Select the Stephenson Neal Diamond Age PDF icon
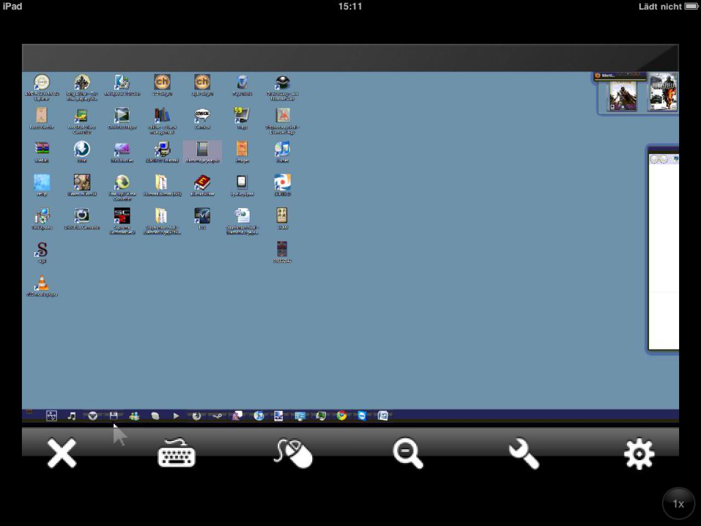701x526 pixels. [x=282, y=121]
